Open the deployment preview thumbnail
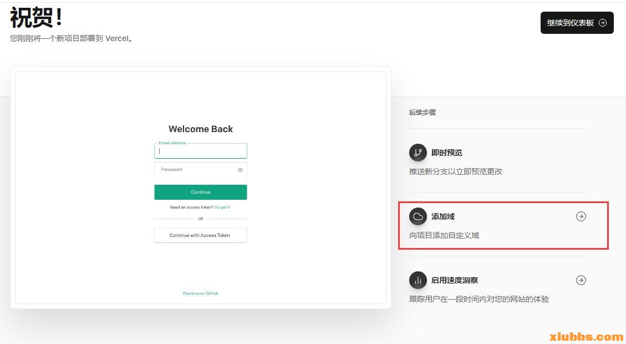This screenshot has height=344, width=626. [200, 188]
